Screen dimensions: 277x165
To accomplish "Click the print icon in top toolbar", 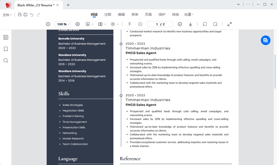I will pyautogui.click(x=25, y=15).
